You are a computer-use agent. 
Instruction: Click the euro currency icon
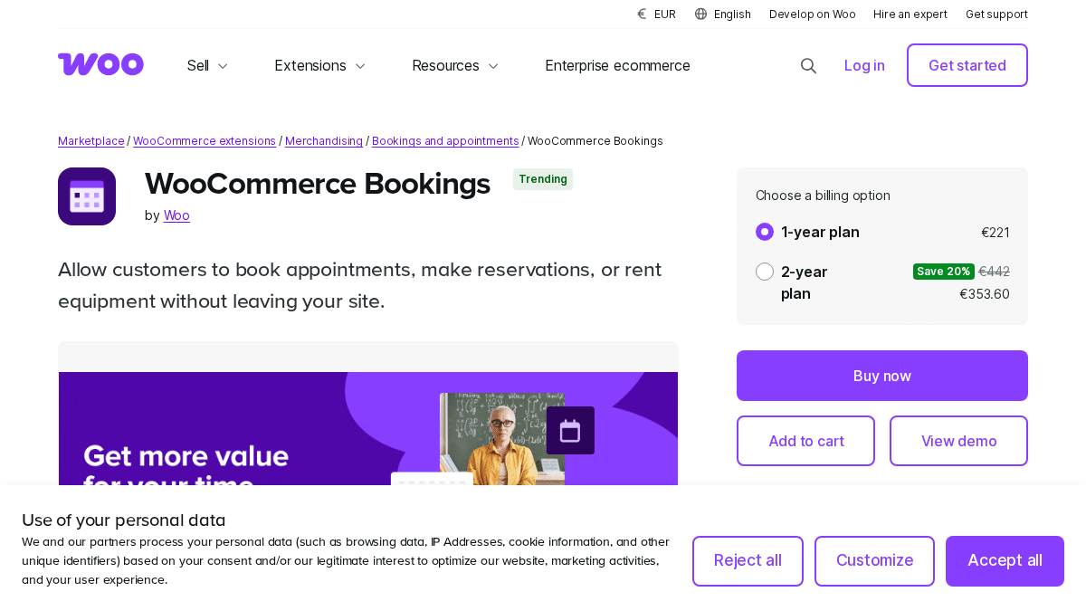point(642,14)
